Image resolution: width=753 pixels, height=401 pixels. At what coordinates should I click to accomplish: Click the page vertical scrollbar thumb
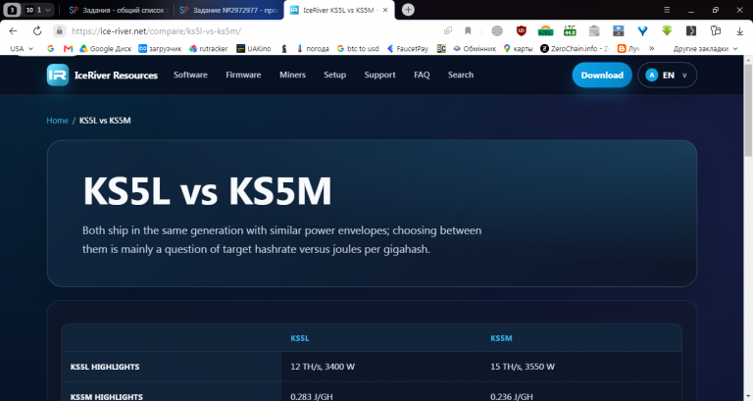[x=748, y=111]
